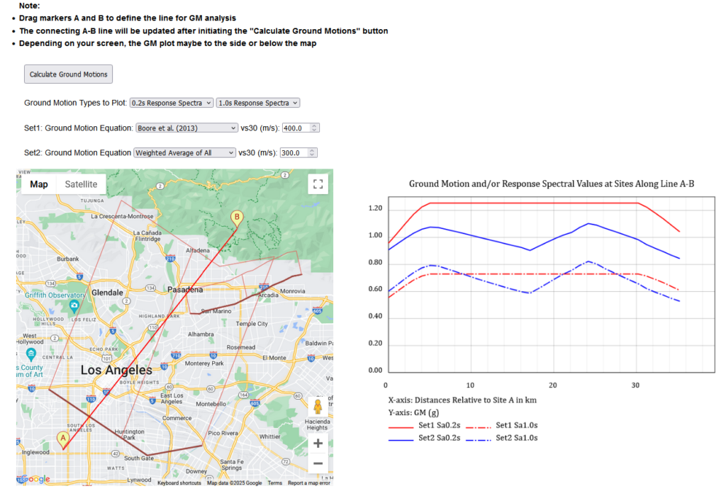Click the chart title about Line A-B
The height and width of the screenshot is (496, 726).
coord(552,184)
